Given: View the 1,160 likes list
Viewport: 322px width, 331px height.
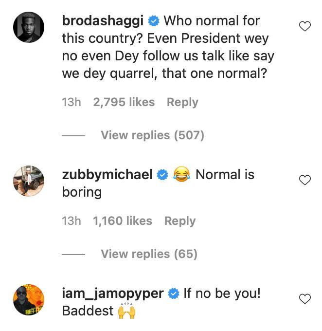Looking at the screenshot, I should [x=123, y=221].
